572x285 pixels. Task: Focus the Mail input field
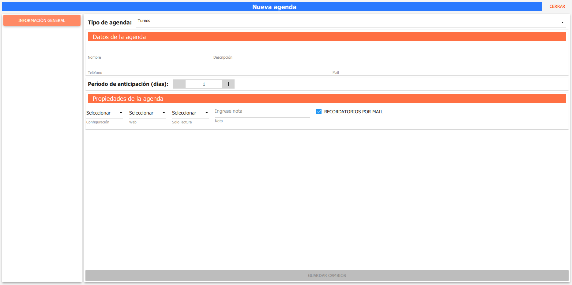[393, 65]
